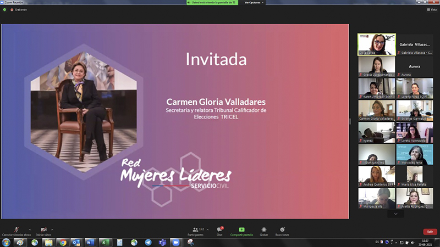Viewport: 440px width, 247px height.
Task: Click Compartir pantalla to share screen
Action: pyautogui.click(x=241, y=231)
